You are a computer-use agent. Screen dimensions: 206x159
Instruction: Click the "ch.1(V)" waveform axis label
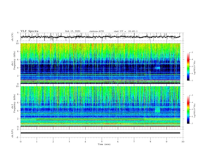12,37
